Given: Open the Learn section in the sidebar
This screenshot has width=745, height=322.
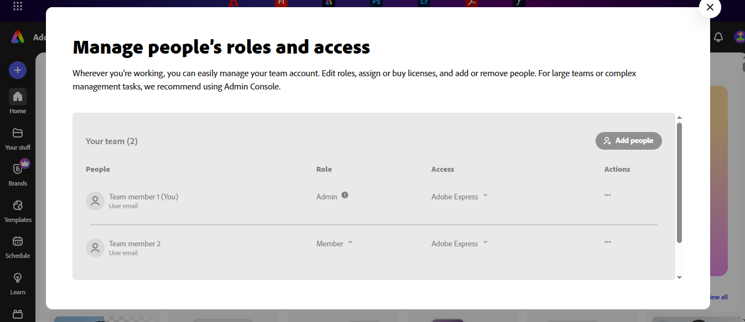Looking at the screenshot, I should click(17, 282).
